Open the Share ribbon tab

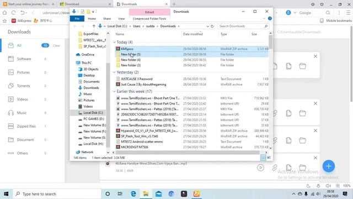[107, 18]
